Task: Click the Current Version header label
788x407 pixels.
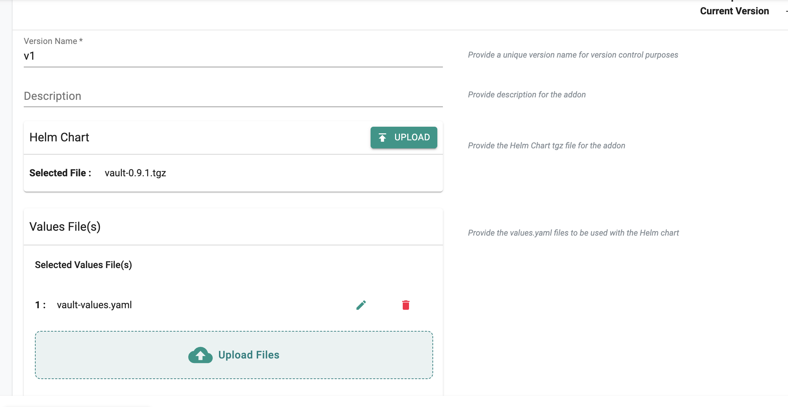Action: pyautogui.click(x=735, y=11)
